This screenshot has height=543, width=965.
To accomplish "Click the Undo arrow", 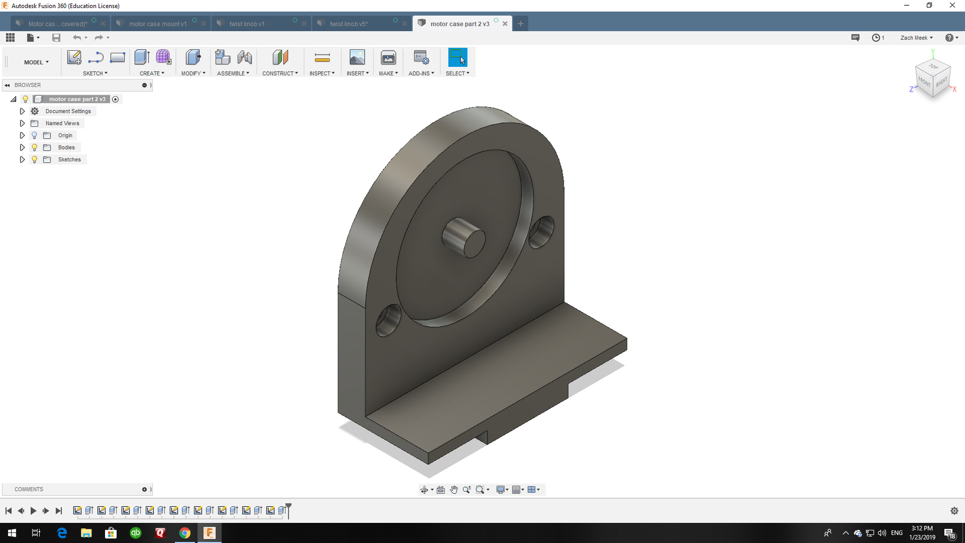I will pyautogui.click(x=77, y=38).
